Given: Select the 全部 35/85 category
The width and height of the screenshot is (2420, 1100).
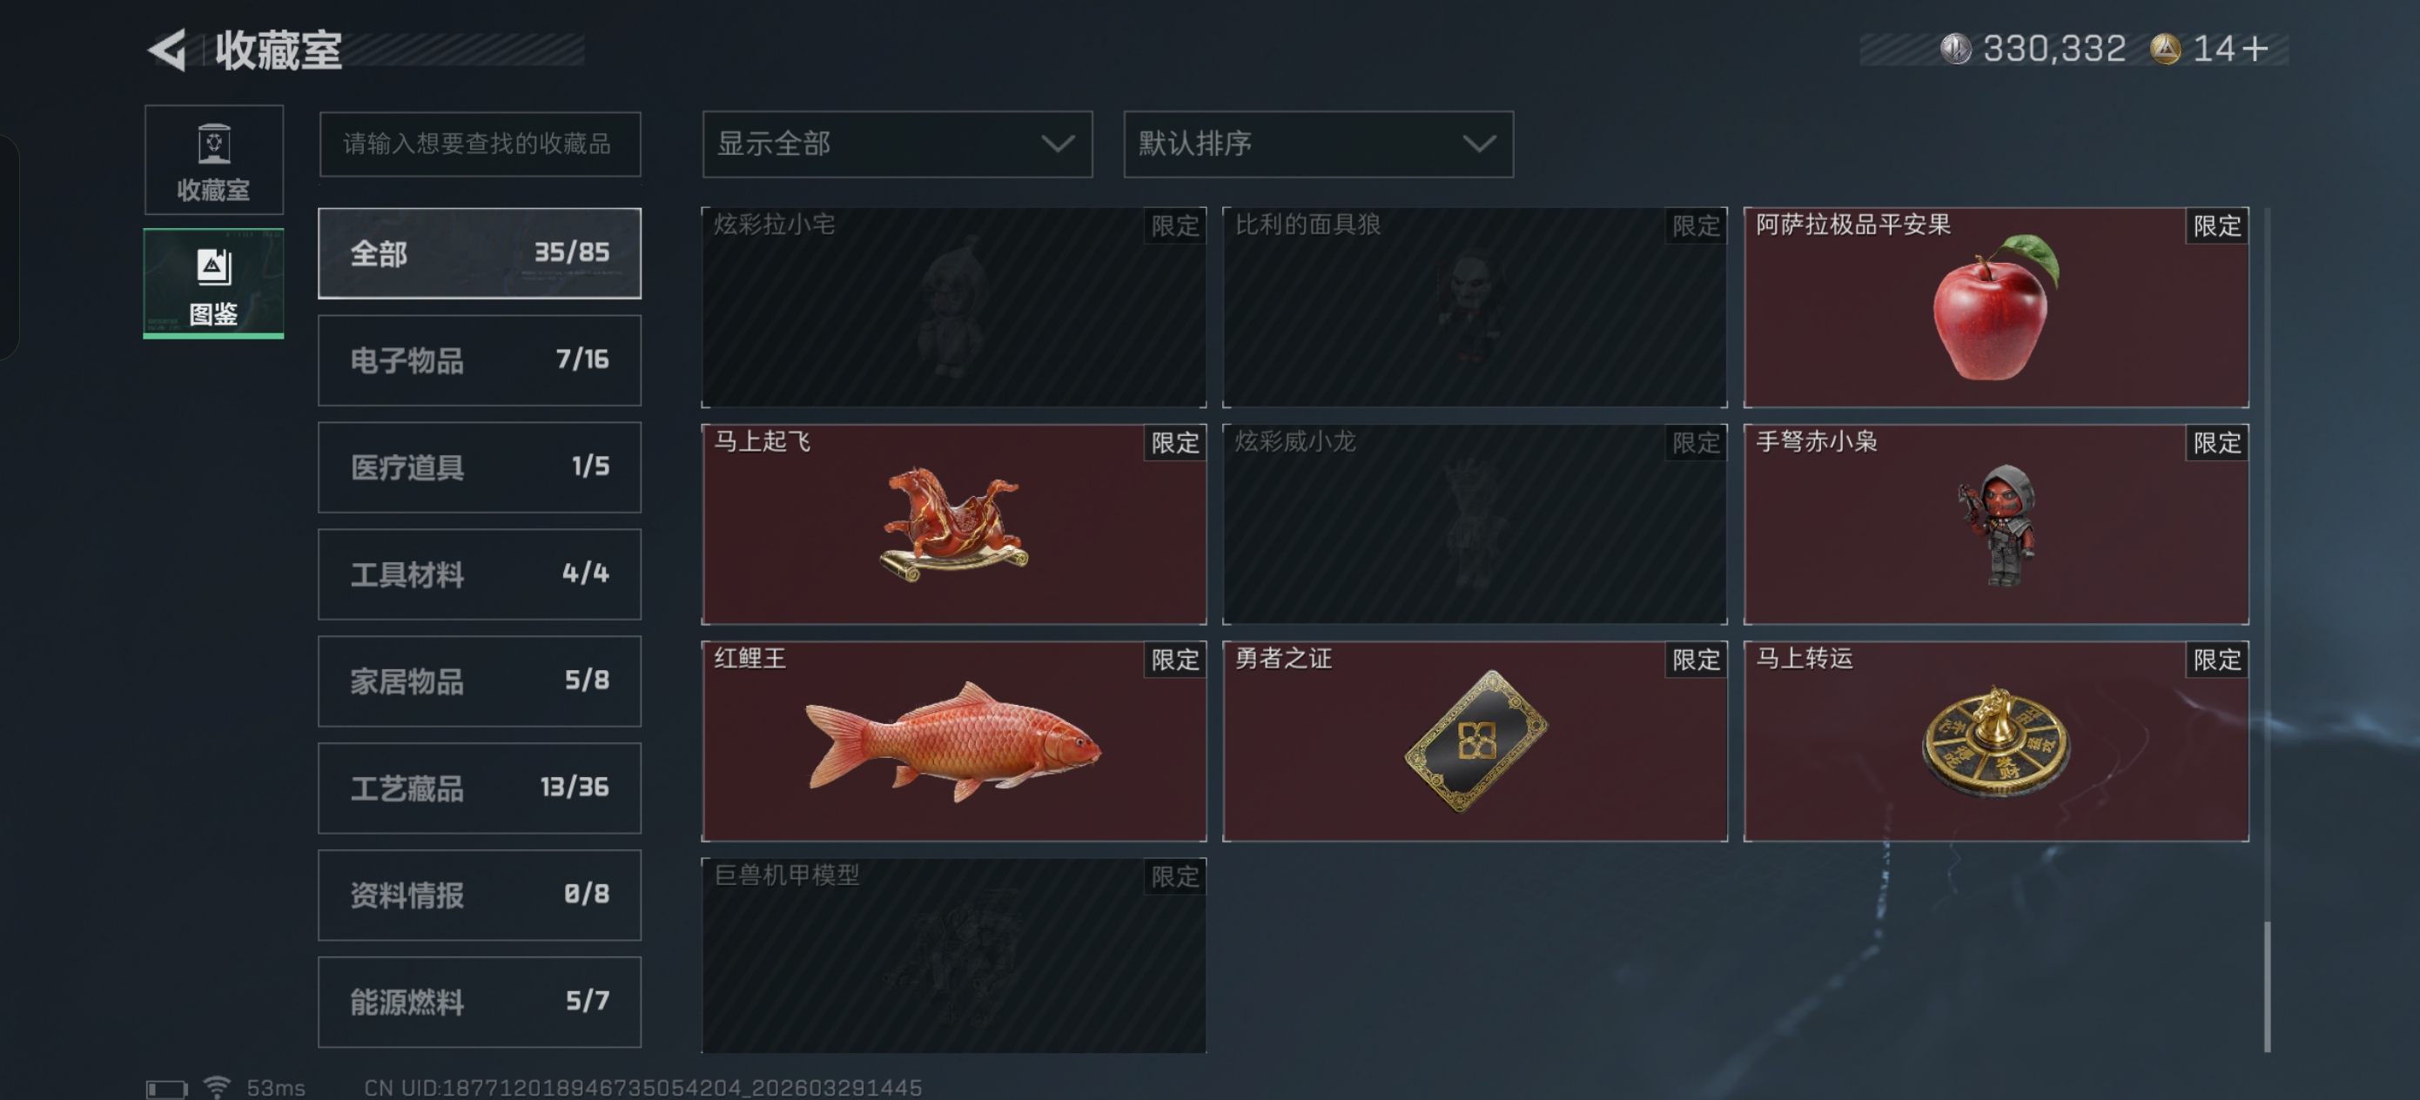Looking at the screenshot, I should click(x=479, y=252).
